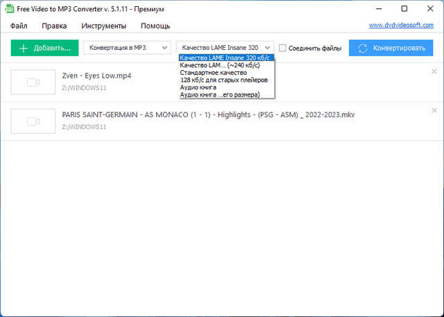Choose the Аудио книга quality preset
The width and height of the screenshot is (444, 317).
point(198,87)
